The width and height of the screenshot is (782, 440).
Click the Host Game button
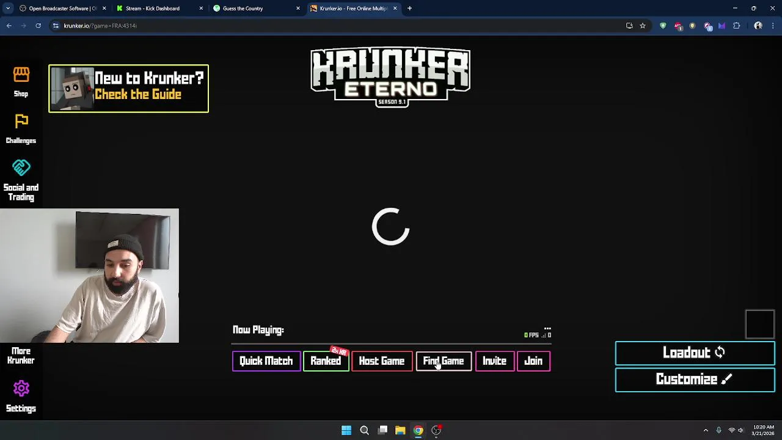(x=382, y=361)
